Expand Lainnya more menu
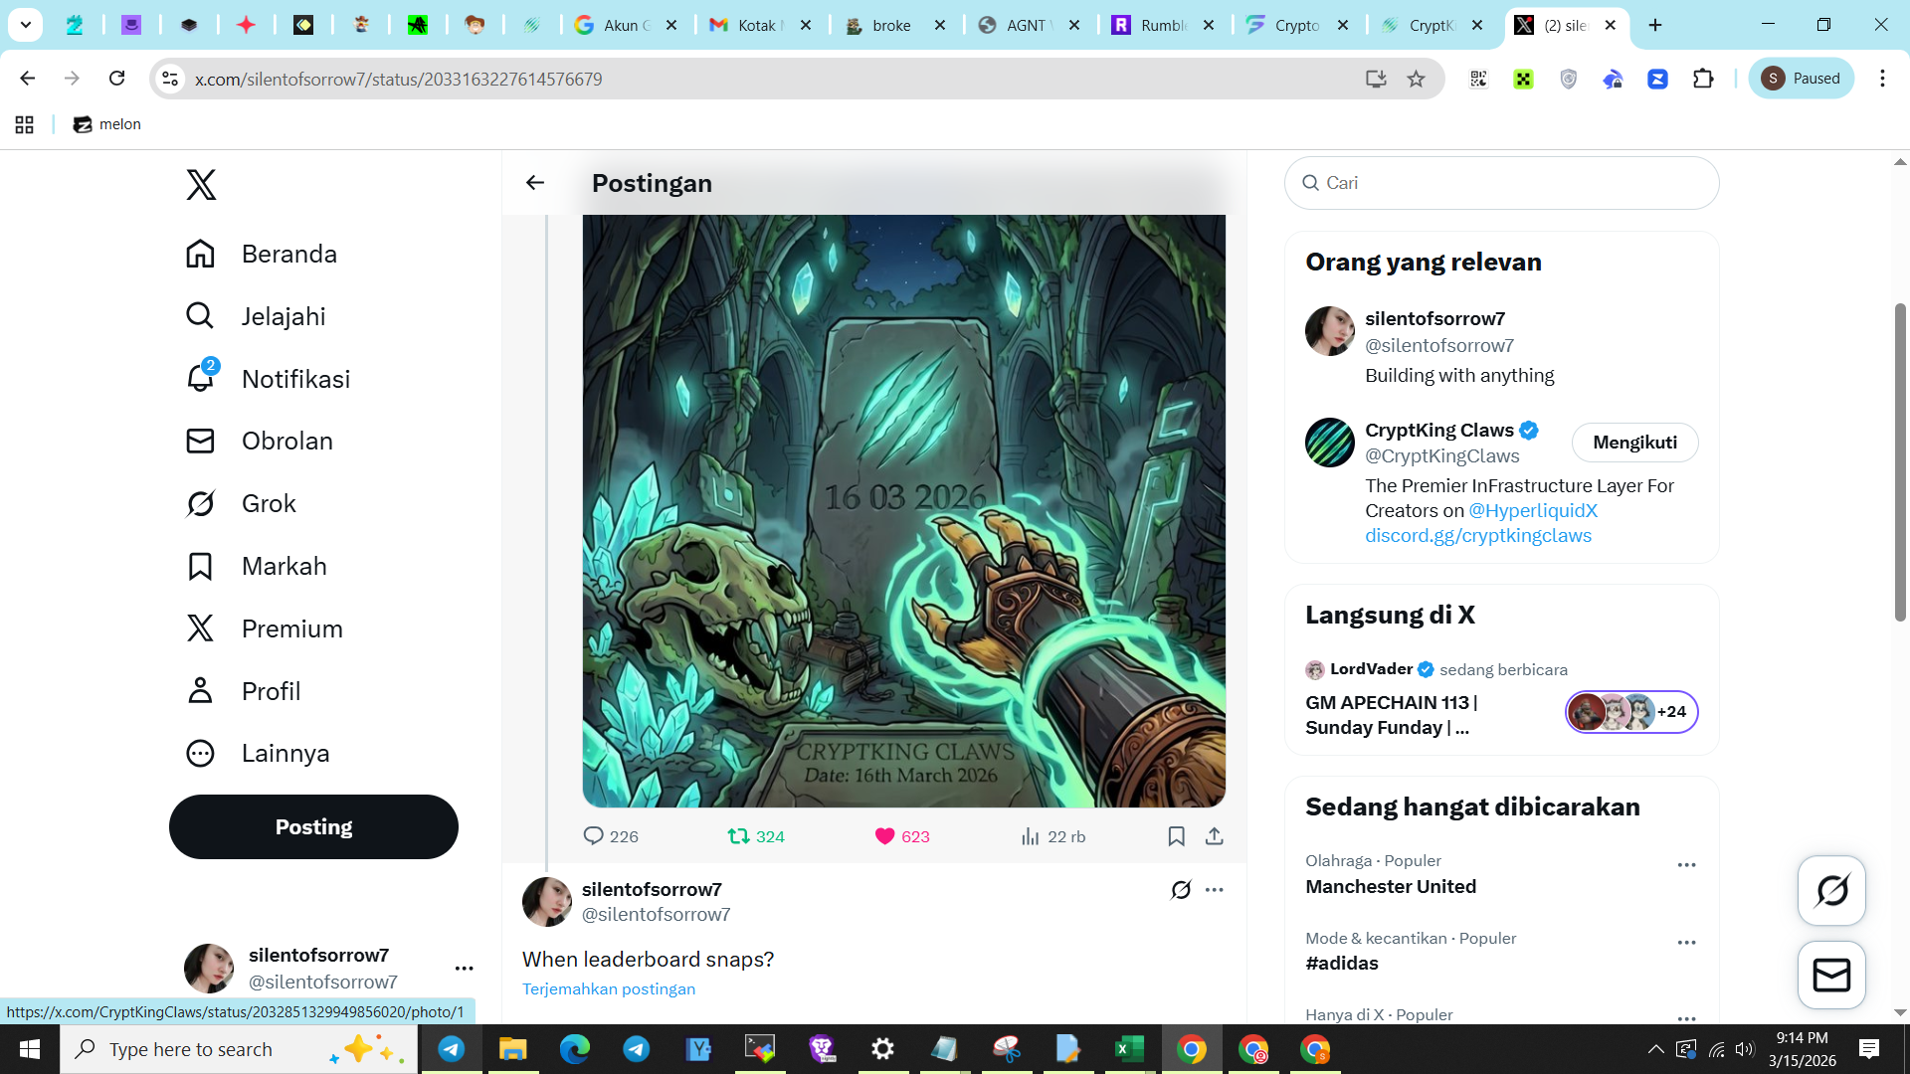This screenshot has width=1910, height=1074. click(x=257, y=753)
